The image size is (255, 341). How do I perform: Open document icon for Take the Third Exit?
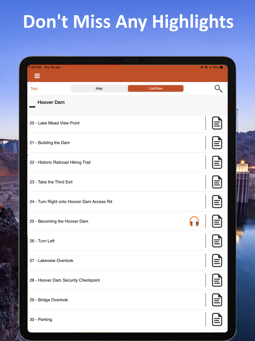217,182
